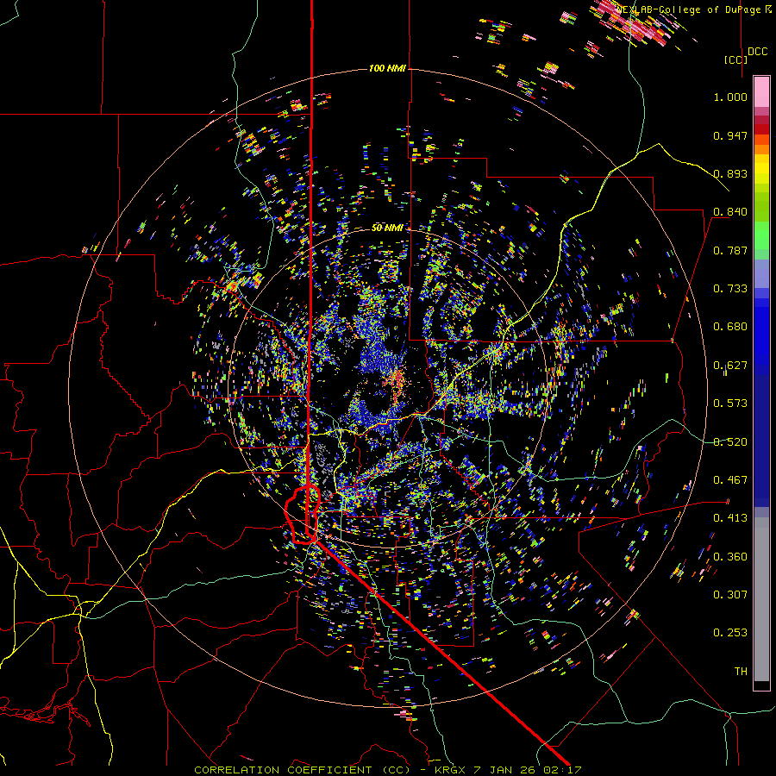
Task: Select the 0.947 scale value
Action: click(x=730, y=135)
